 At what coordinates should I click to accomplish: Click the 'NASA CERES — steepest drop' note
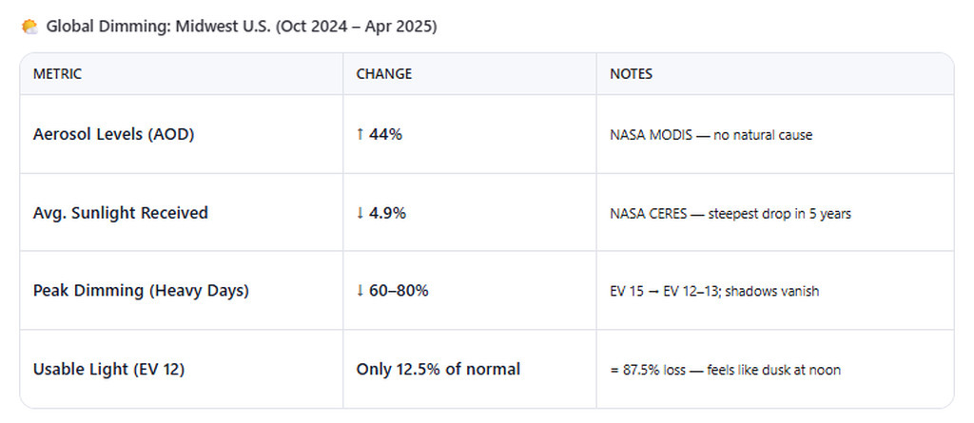(x=730, y=213)
